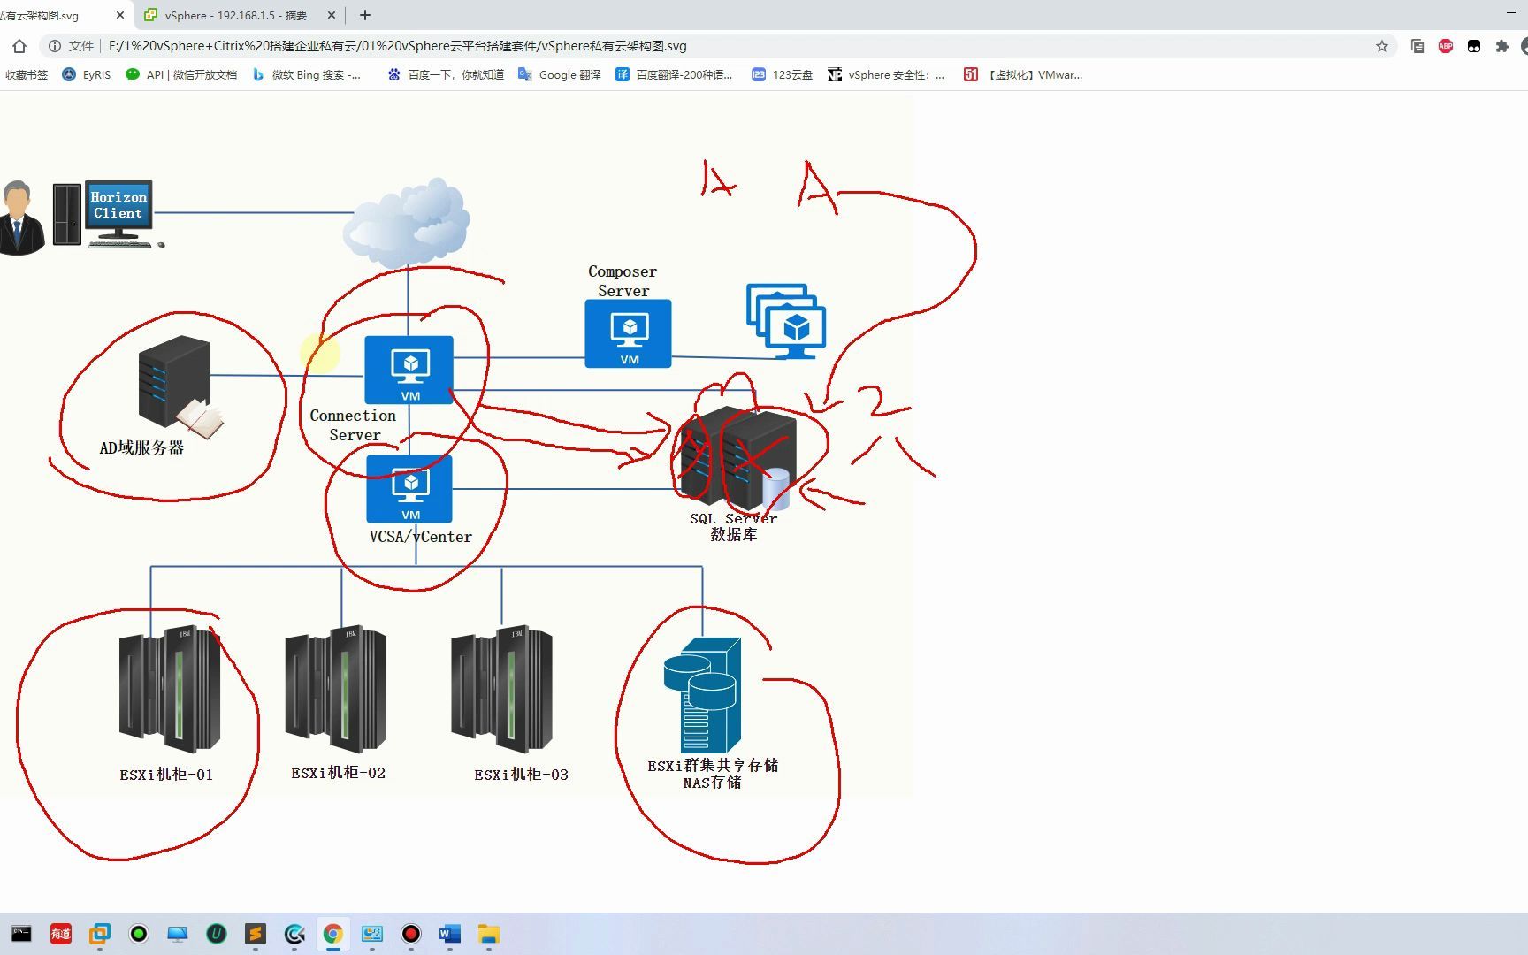The width and height of the screenshot is (1528, 955).
Task: Open the command prompt from taskbar
Action: 21,934
